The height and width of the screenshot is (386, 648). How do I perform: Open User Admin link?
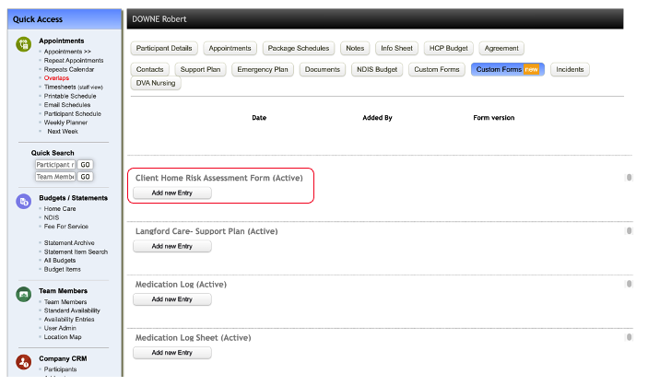pos(60,328)
